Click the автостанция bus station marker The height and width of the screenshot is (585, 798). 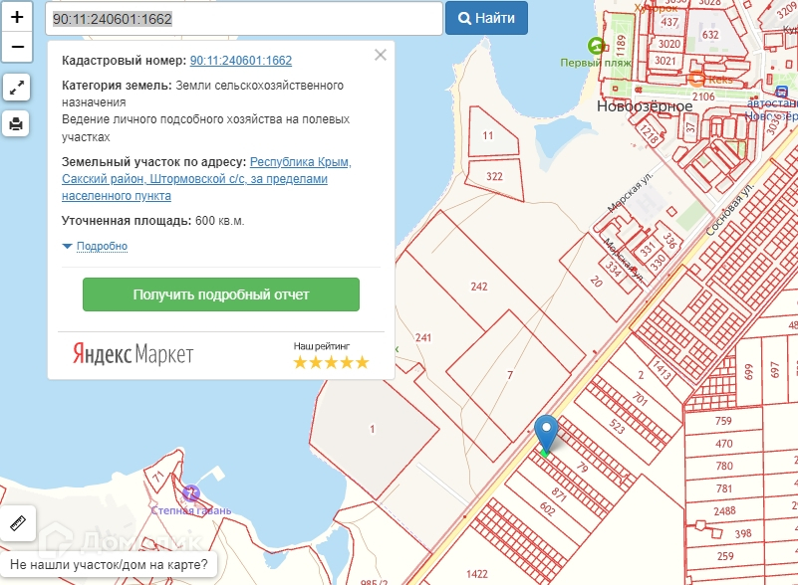tap(782, 92)
